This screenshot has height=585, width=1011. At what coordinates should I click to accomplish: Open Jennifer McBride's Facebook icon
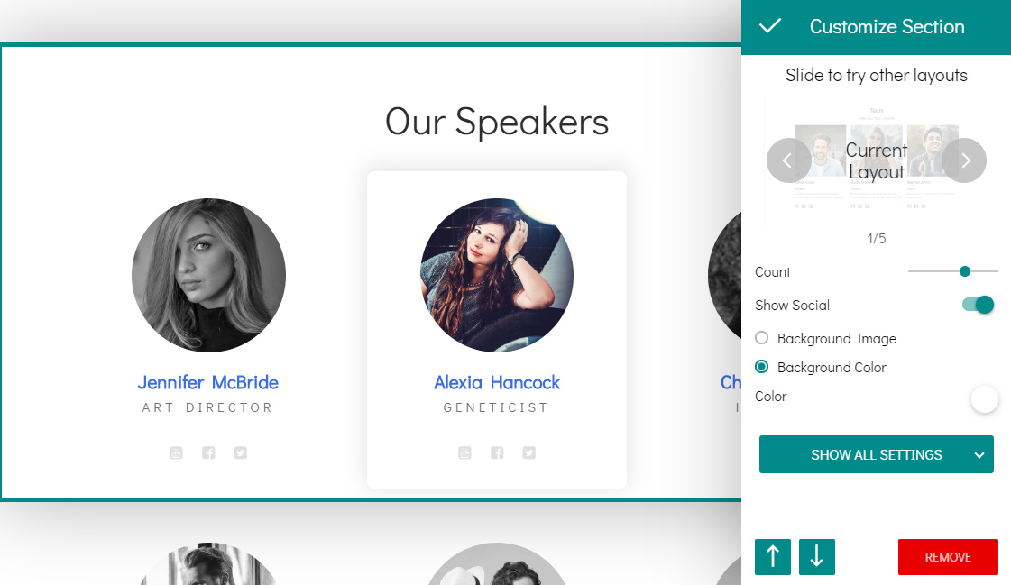(x=208, y=452)
